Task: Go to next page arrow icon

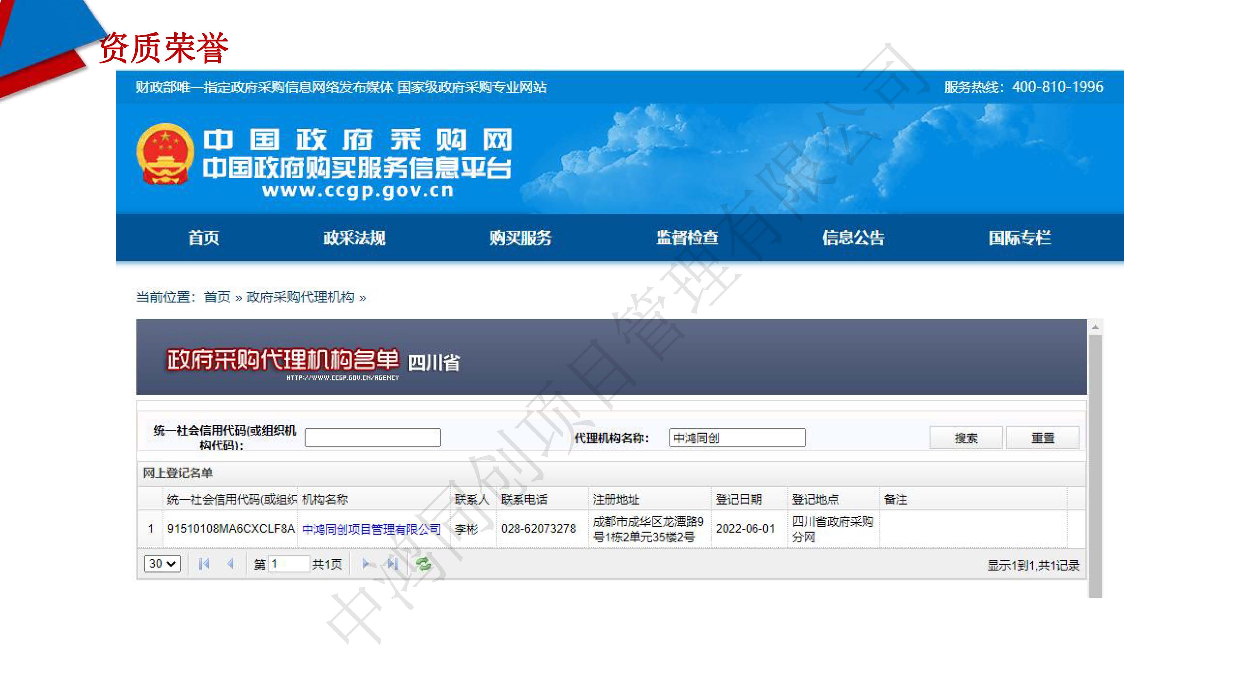Action: click(x=366, y=563)
